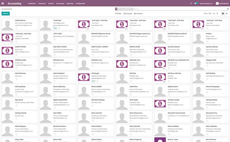Click activity clock icon on ANA RIZA TEJANO card
The height and width of the screenshot is (142, 230).
coord(55,55)
